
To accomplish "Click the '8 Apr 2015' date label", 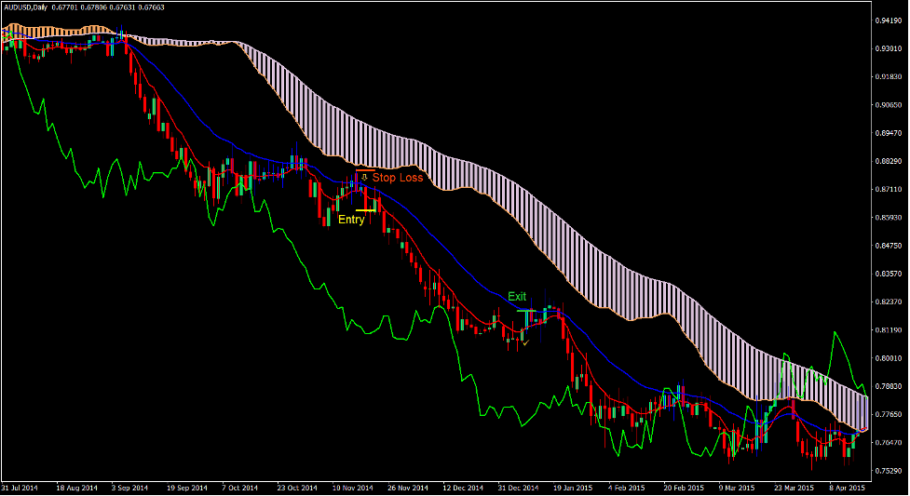I will [847, 488].
